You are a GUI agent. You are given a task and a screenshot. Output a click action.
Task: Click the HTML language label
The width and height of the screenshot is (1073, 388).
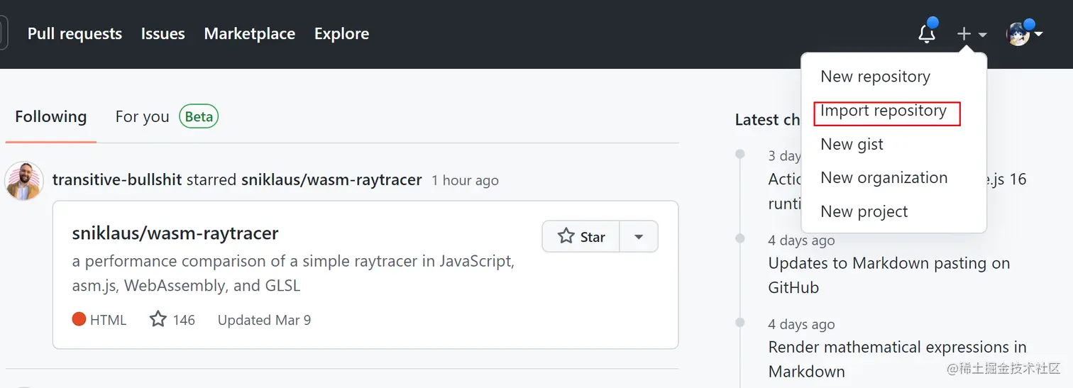tap(99, 320)
